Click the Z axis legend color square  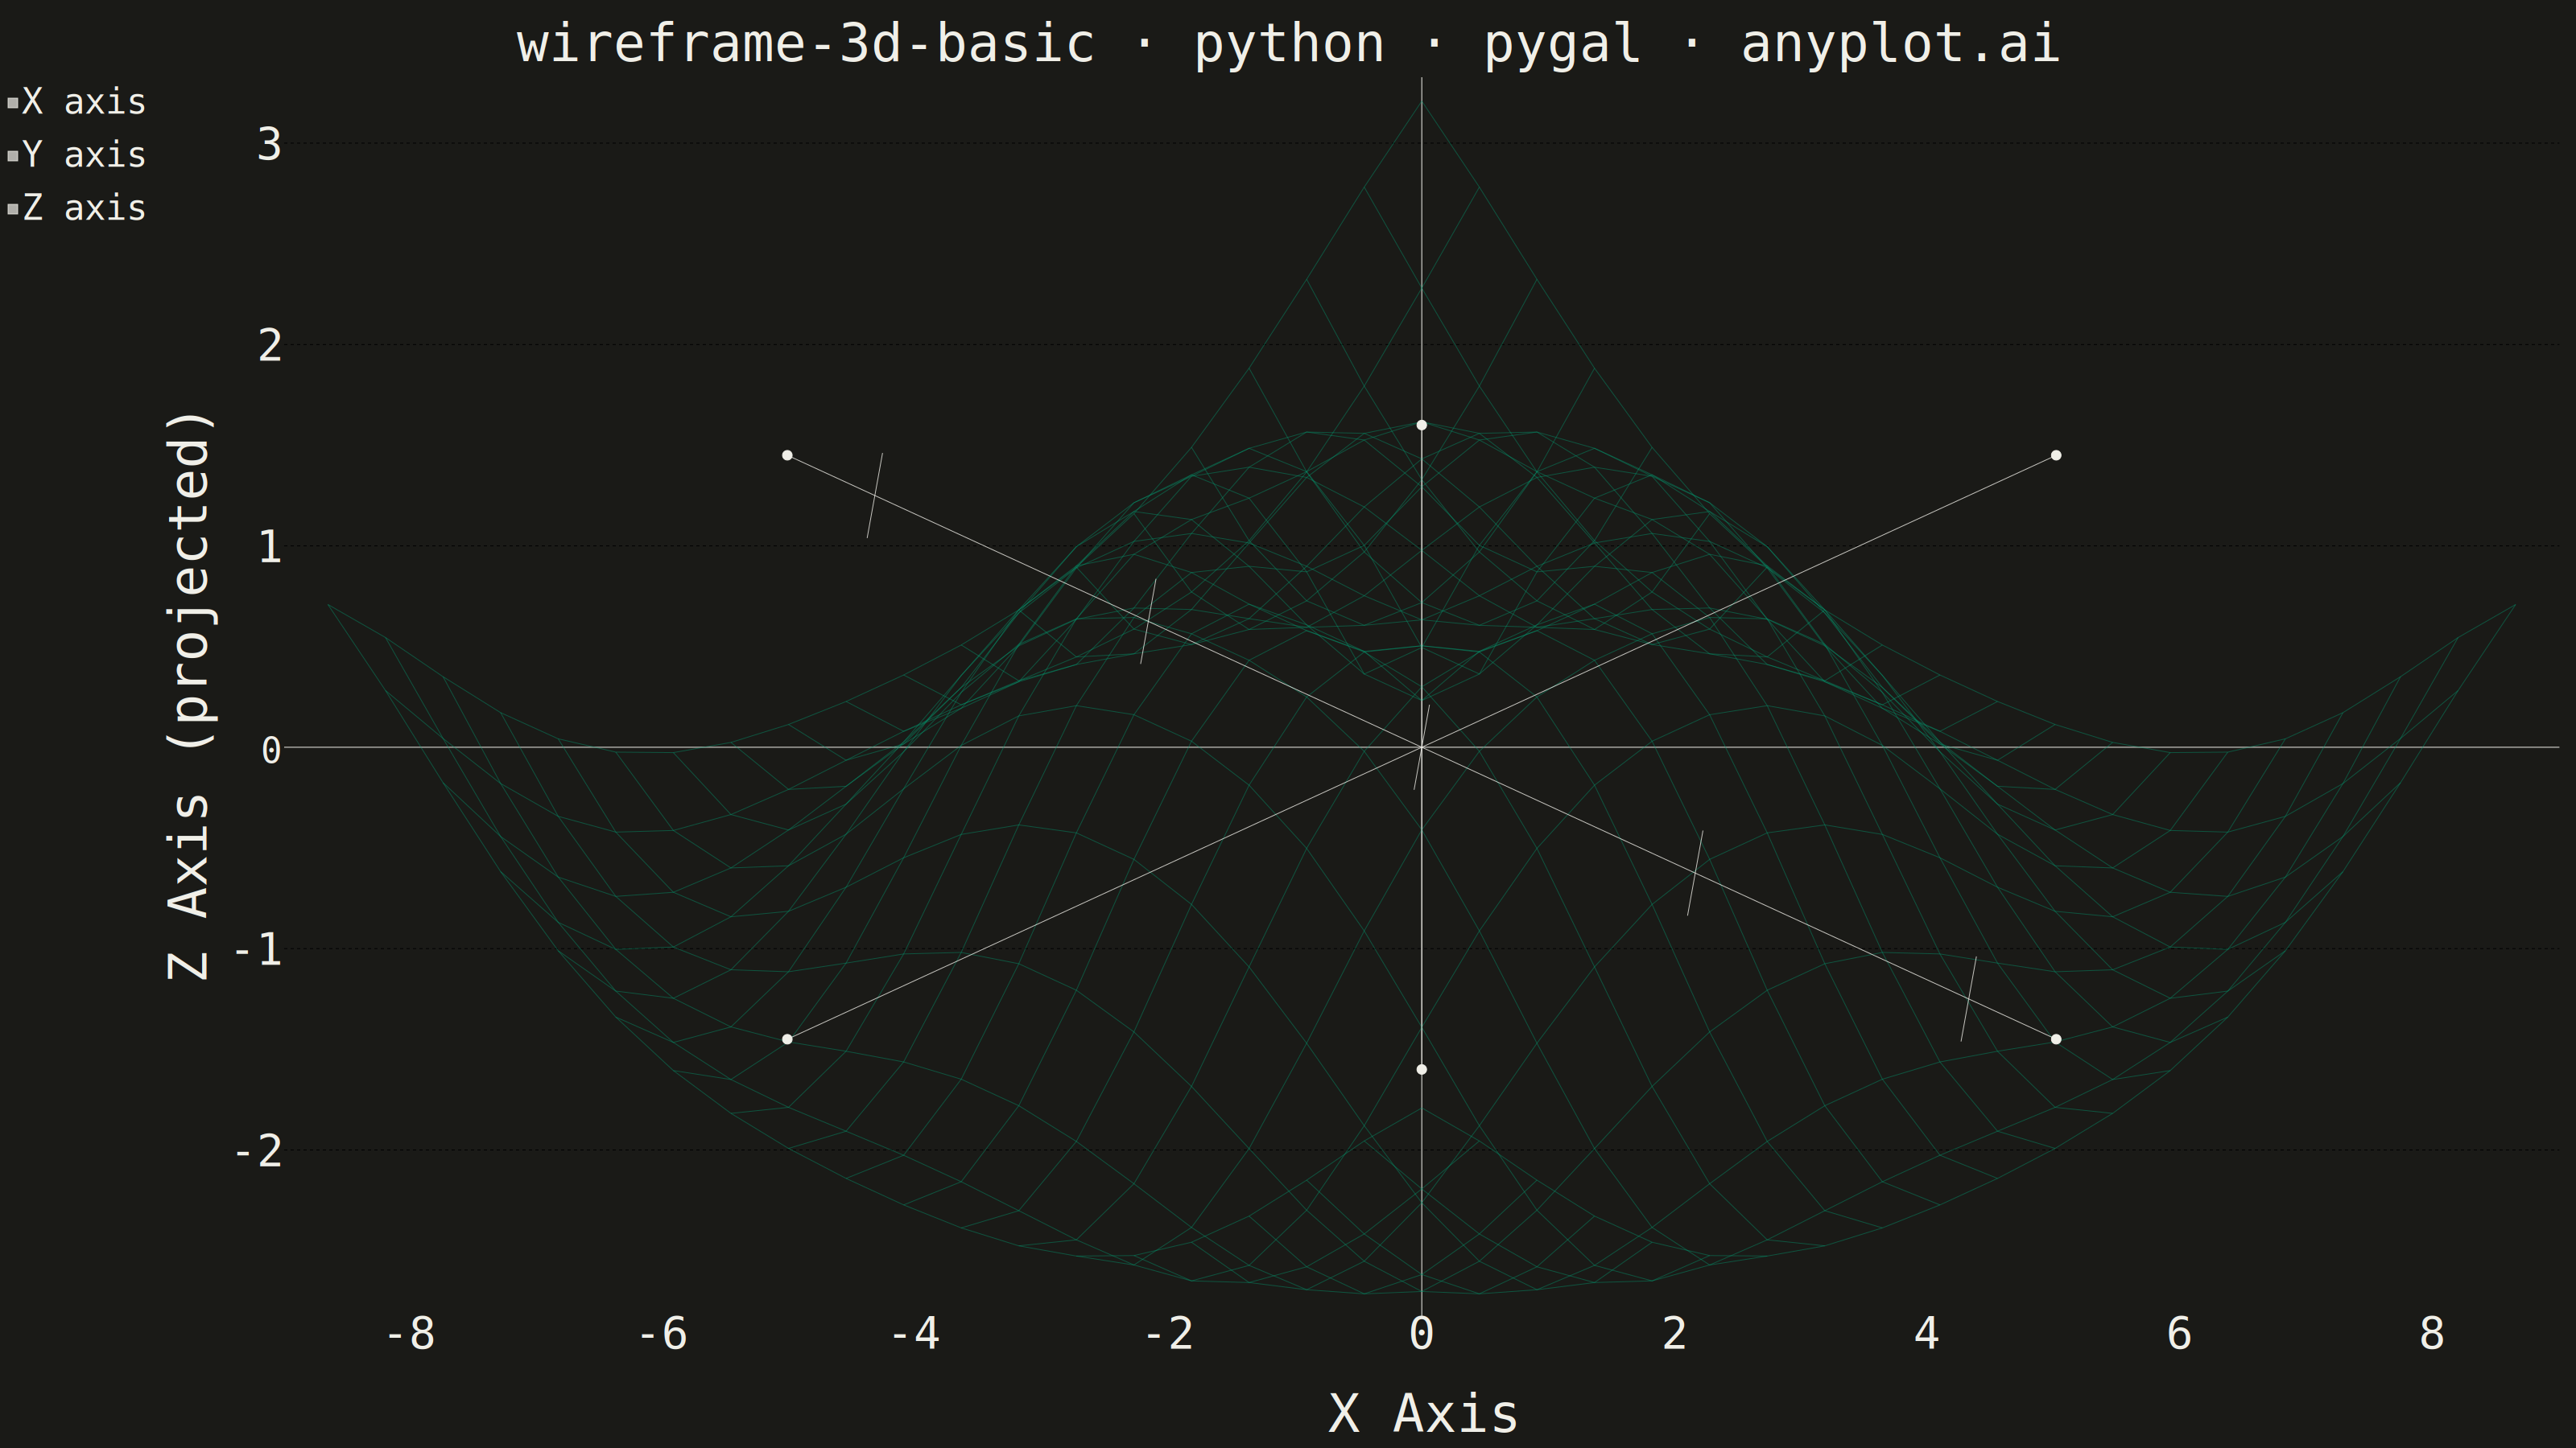pos(13,209)
